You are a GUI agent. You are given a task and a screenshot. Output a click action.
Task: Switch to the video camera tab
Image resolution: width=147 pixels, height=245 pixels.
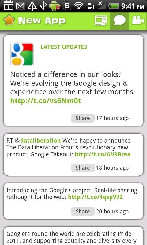[138, 21]
